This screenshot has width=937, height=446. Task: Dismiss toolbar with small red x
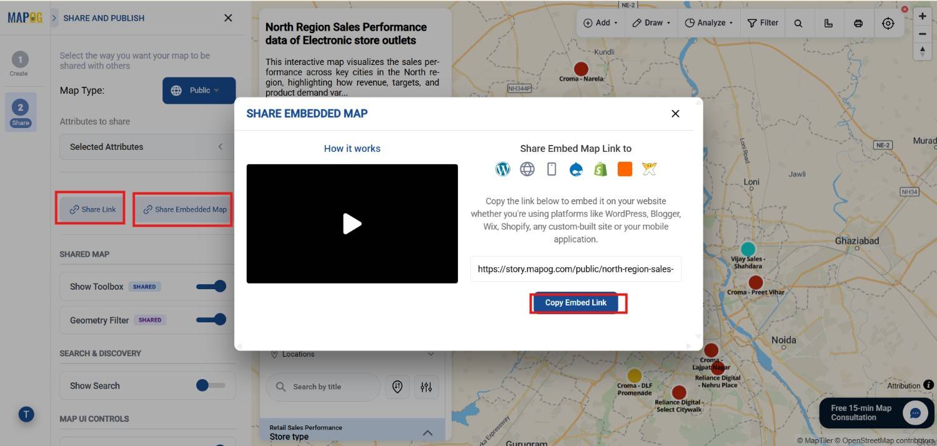coord(905,9)
